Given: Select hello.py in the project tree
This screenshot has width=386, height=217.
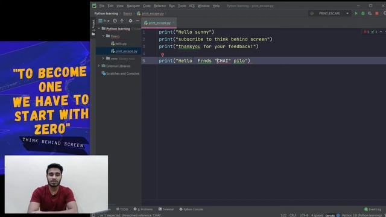Looking at the screenshot, I should [x=119, y=43].
